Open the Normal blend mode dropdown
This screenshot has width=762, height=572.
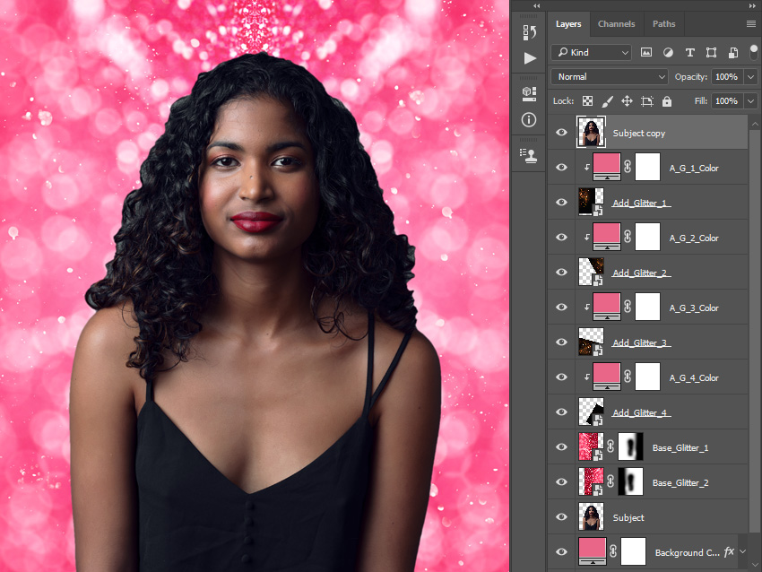tap(610, 77)
